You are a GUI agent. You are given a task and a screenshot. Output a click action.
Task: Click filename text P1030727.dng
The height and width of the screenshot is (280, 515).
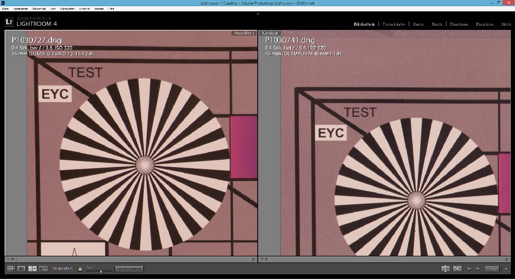pyautogui.click(x=37, y=40)
